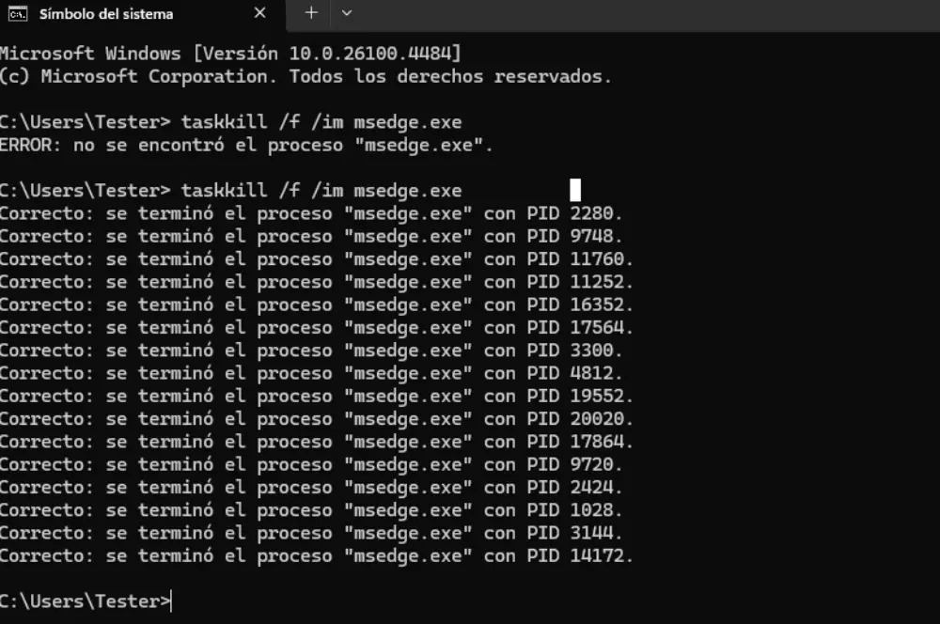Click the output line with PID 9748
This screenshot has width=940, height=624.
[310, 236]
